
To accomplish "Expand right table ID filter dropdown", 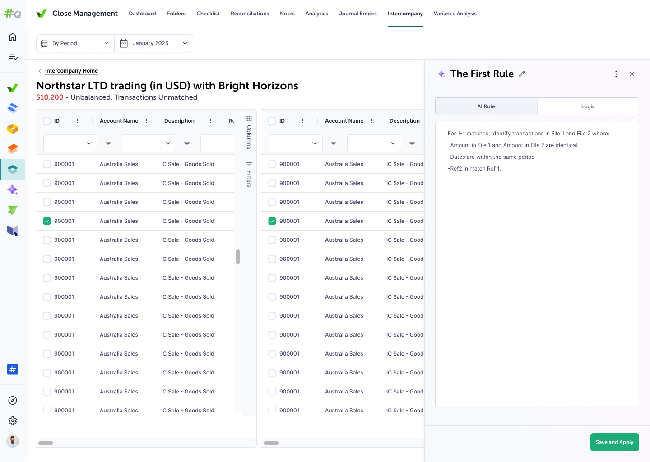I will pyautogui.click(x=296, y=143).
